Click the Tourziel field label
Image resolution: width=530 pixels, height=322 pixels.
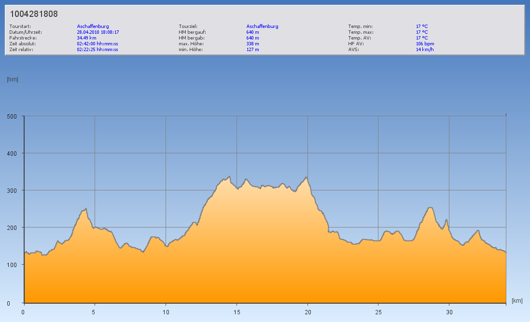(188, 26)
